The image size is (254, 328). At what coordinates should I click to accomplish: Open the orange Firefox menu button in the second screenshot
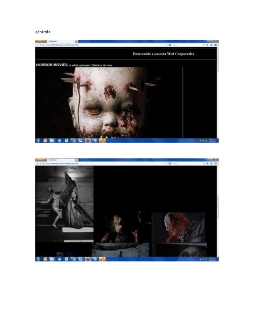[41, 160]
